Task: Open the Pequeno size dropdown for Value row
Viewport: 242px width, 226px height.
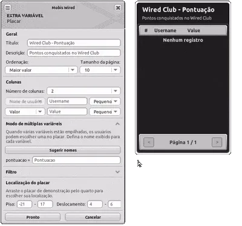Action: click(x=105, y=111)
